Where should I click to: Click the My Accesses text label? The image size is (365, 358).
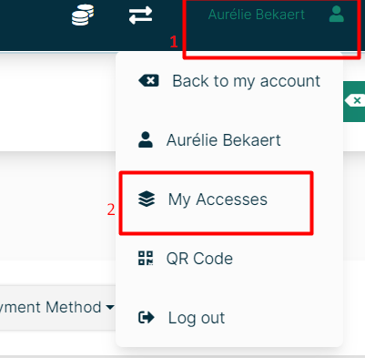click(x=218, y=199)
